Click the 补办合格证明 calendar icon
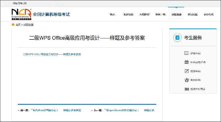The height and width of the screenshot is (122, 221). point(187,62)
